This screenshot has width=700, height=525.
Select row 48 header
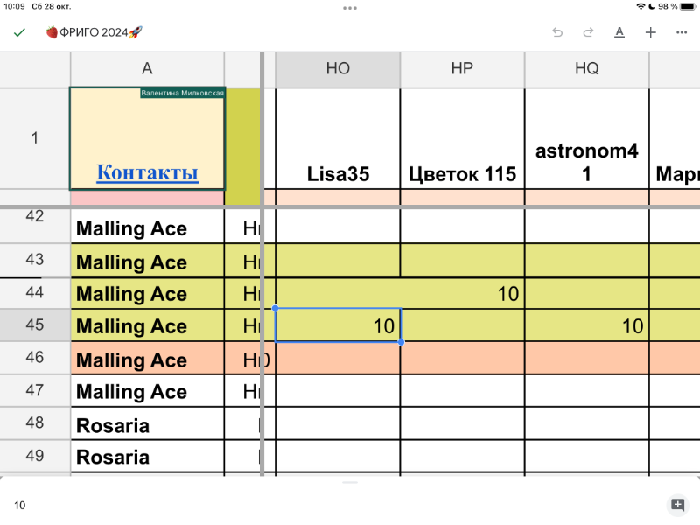pyautogui.click(x=35, y=423)
